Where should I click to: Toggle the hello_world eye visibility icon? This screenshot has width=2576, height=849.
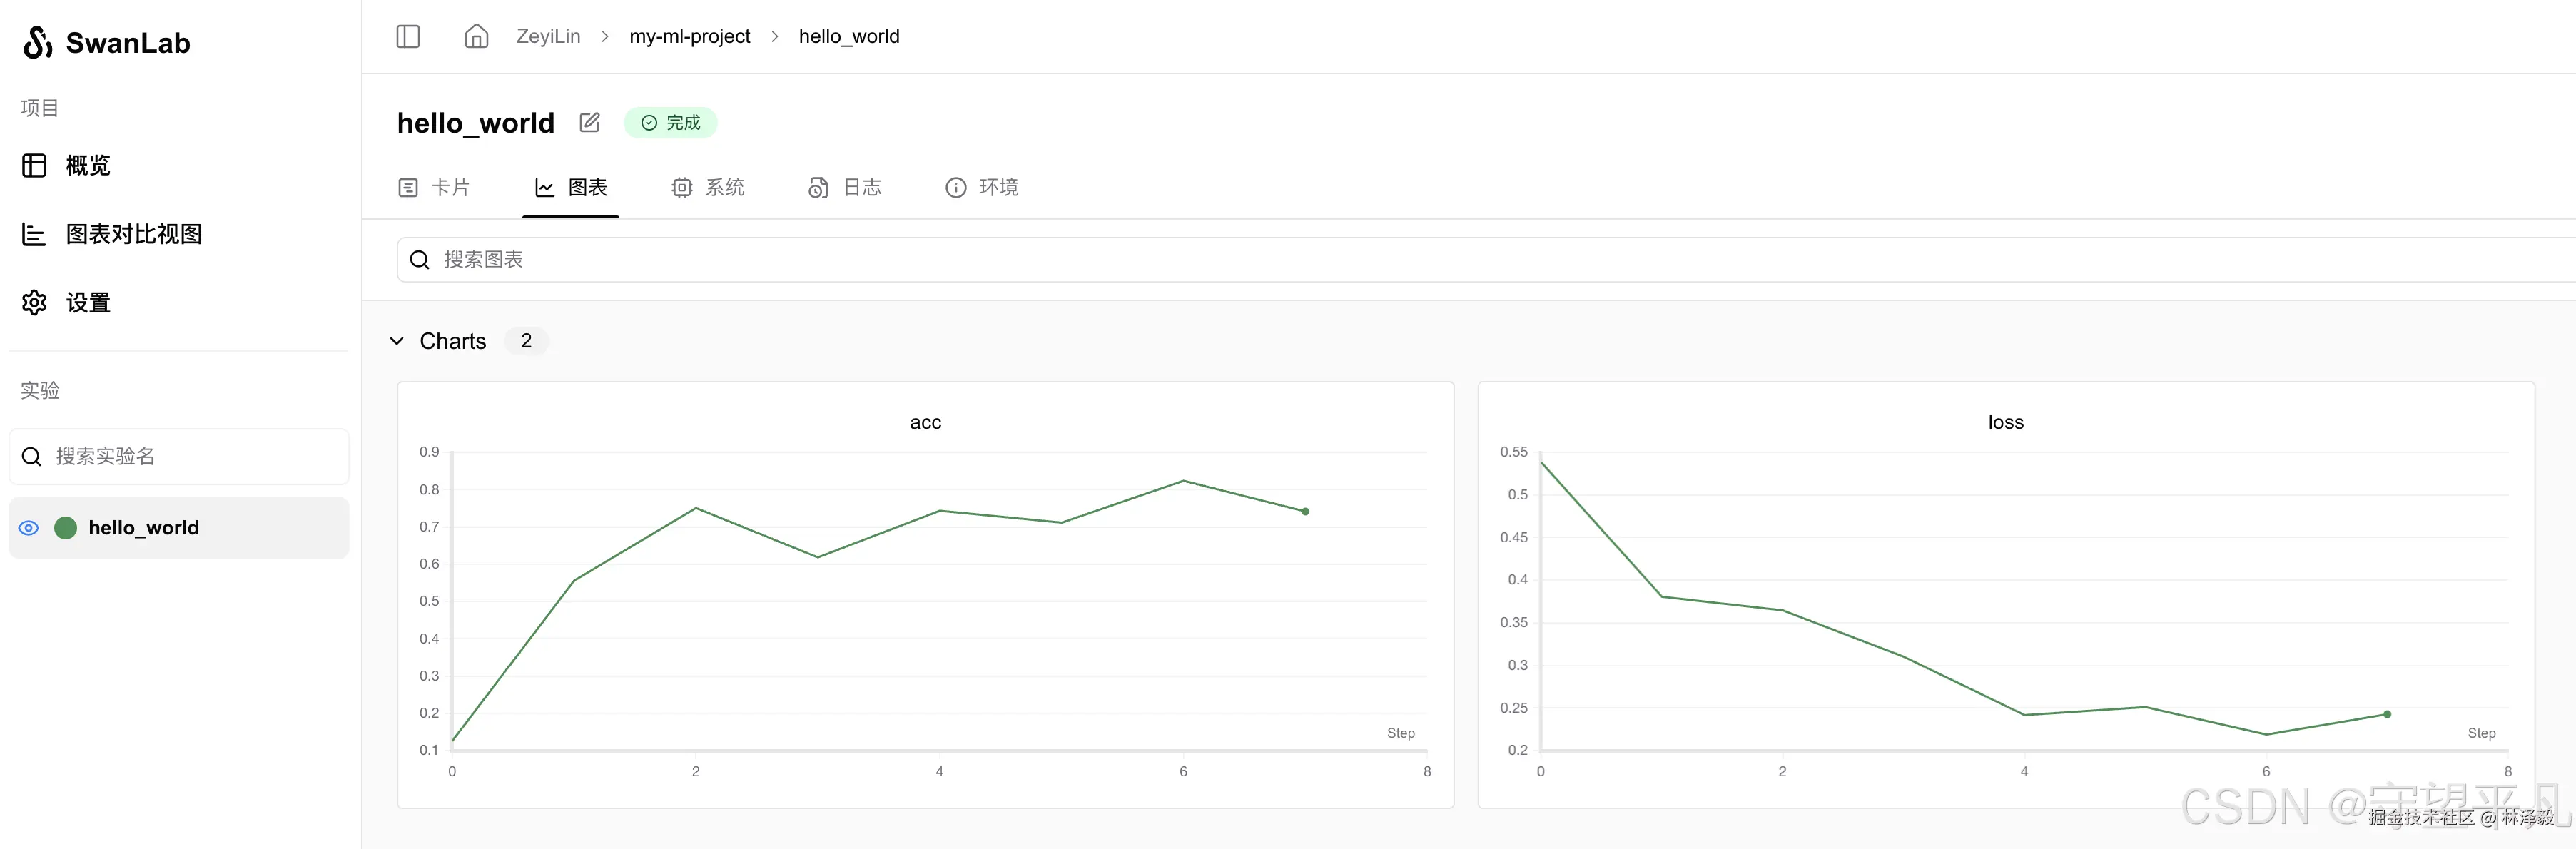(x=29, y=528)
